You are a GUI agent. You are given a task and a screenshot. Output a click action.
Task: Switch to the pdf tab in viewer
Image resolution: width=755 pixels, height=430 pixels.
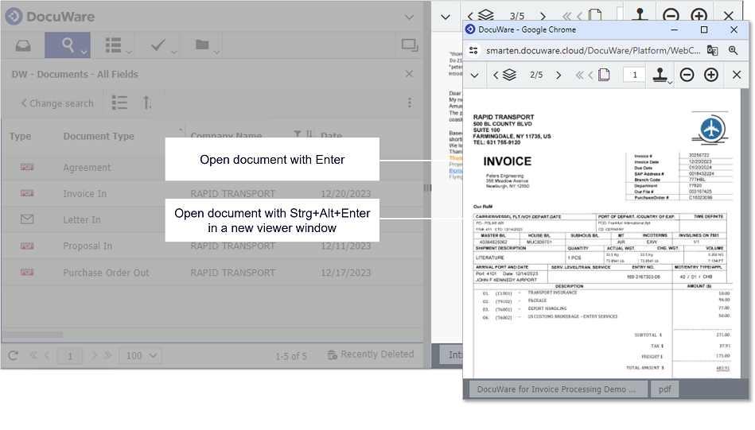(x=664, y=389)
